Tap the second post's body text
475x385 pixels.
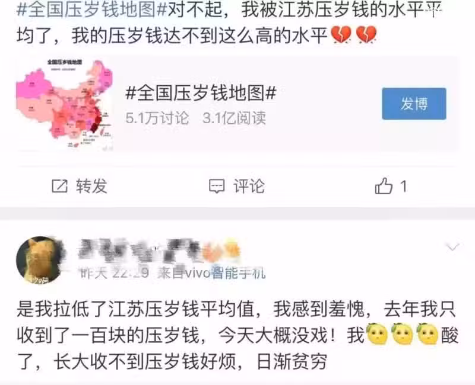click(237, 335)
